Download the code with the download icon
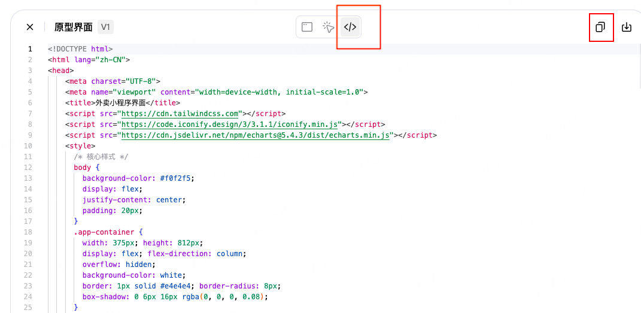641x313 pixels. coord(626,28)
